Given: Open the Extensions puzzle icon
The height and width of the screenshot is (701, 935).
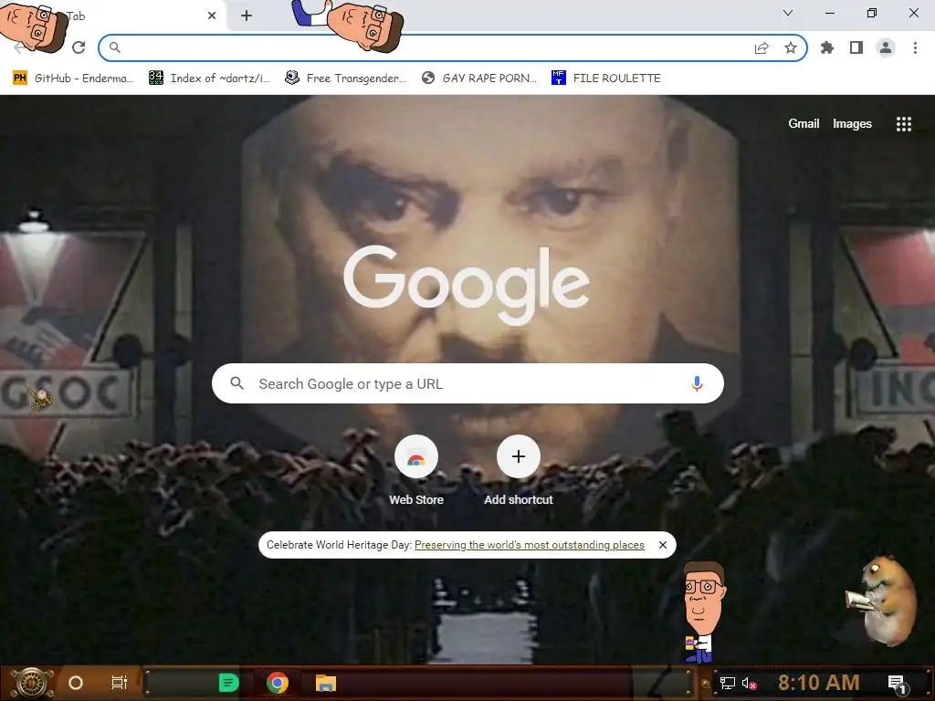Looking at the screenshot, I should (827, 47).
